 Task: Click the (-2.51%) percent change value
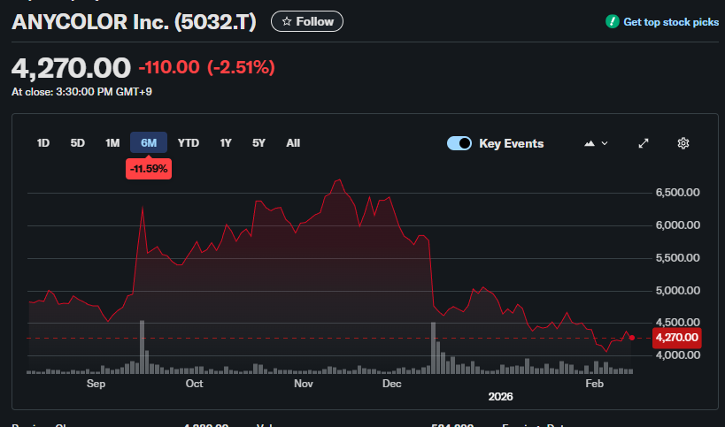pos(241,67)
